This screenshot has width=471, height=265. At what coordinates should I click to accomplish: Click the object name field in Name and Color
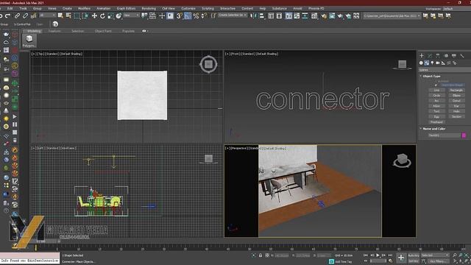pos(445,135)
